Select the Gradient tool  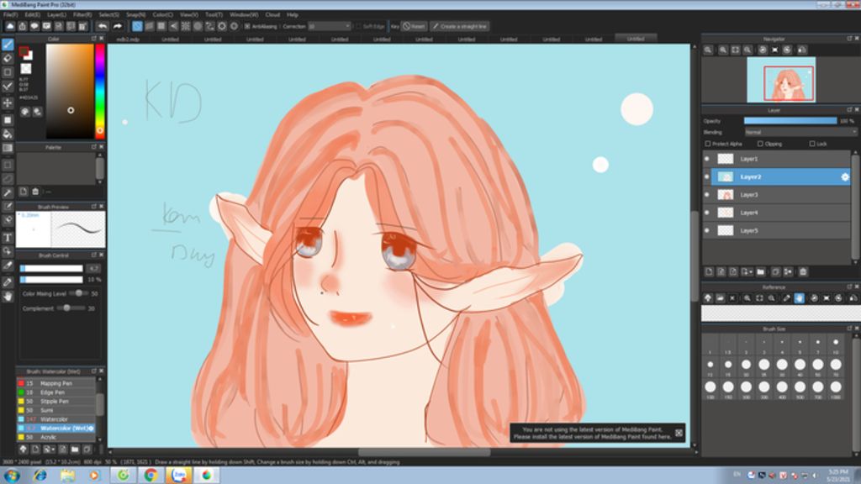8,148
